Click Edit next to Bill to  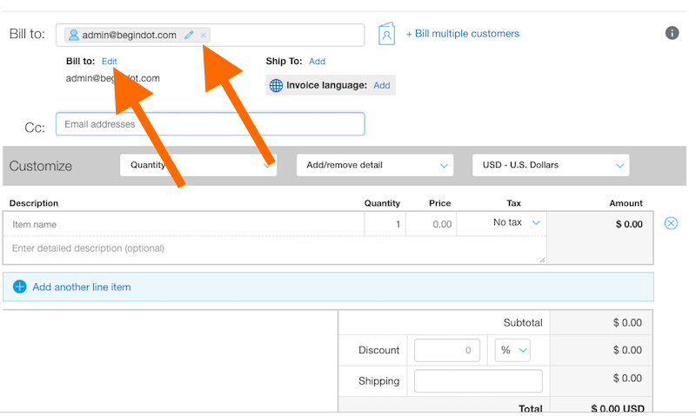click(110, 61)
